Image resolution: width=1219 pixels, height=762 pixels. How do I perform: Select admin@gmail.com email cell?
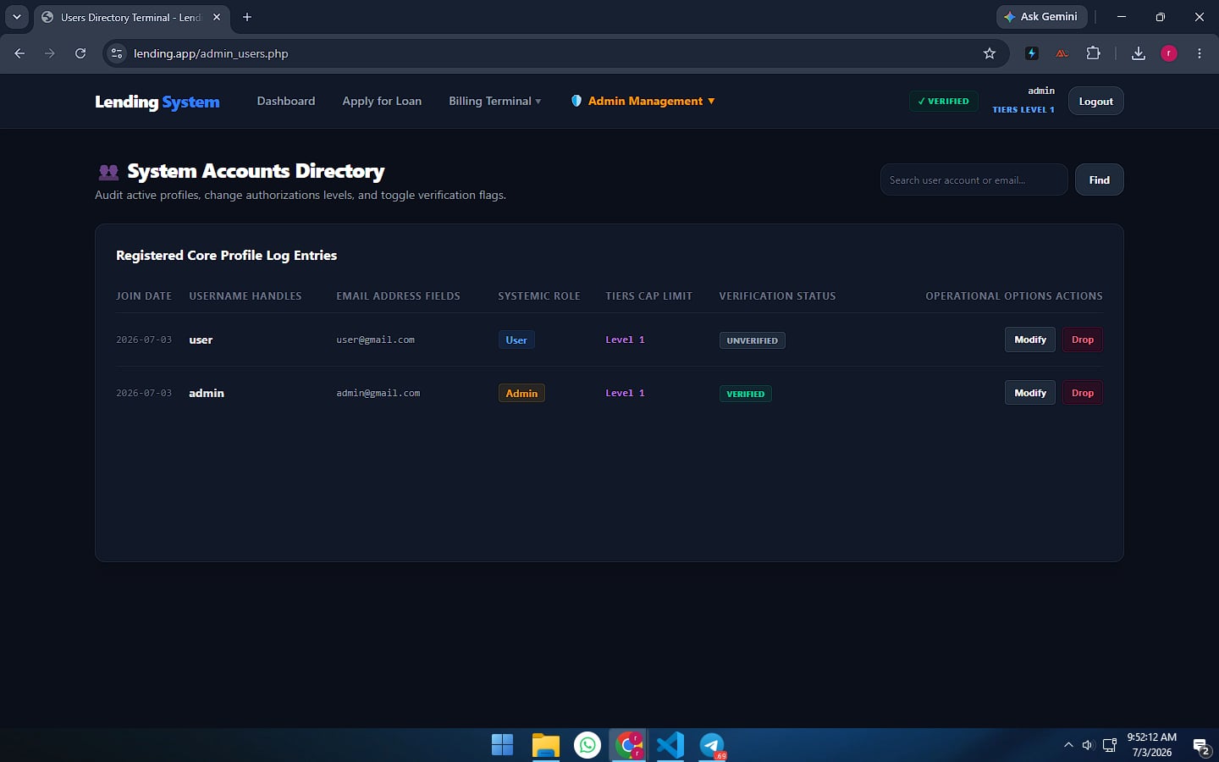[378, 393]
